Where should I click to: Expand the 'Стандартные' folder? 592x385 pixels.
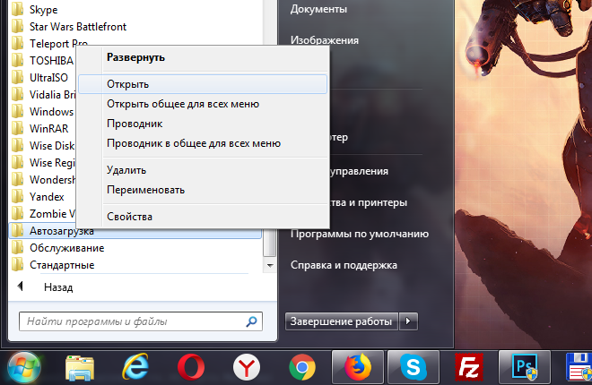click(61, 265)
